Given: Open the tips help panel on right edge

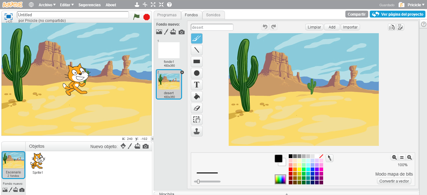Looking at the screenshot, I should [424, 24].
